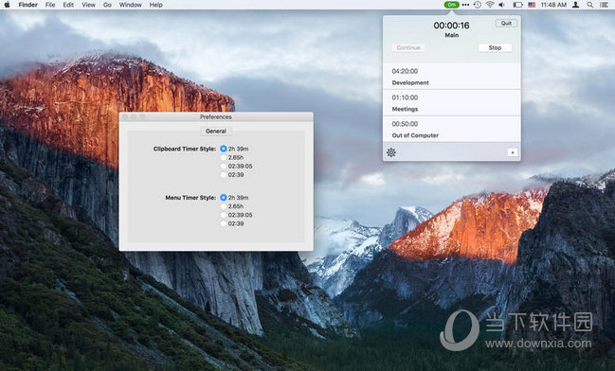This screenshot has width=615, height=371.
Task: Open the Finder menu
Action: click(x=27, y=5)
